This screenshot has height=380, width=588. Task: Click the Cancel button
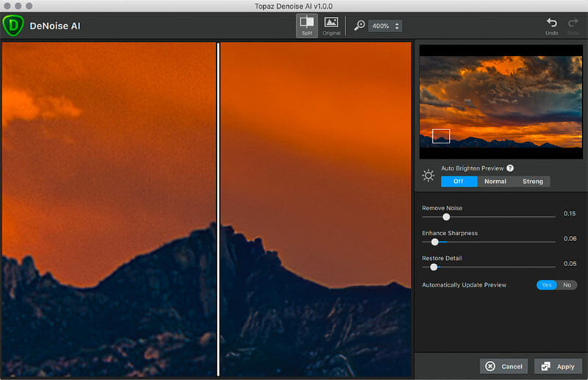coord(503,366)
